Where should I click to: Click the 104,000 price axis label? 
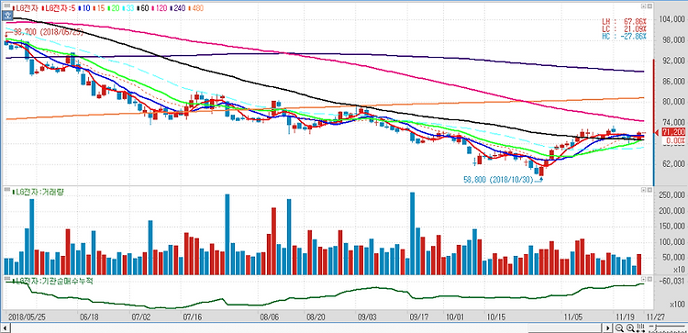click(672, 19)
